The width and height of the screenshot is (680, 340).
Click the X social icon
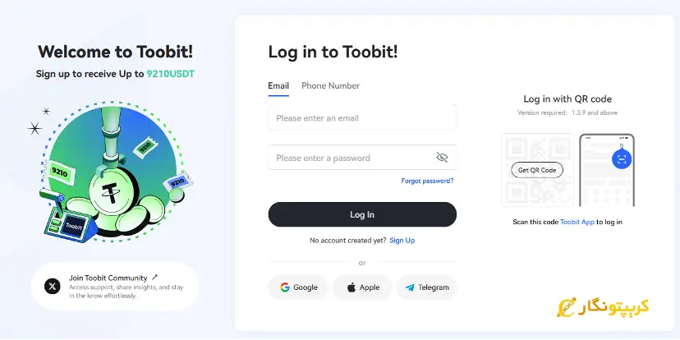[x=53, y=287]
